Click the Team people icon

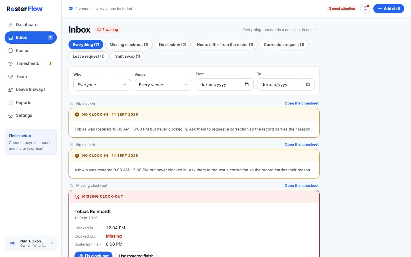pos(11,77)
